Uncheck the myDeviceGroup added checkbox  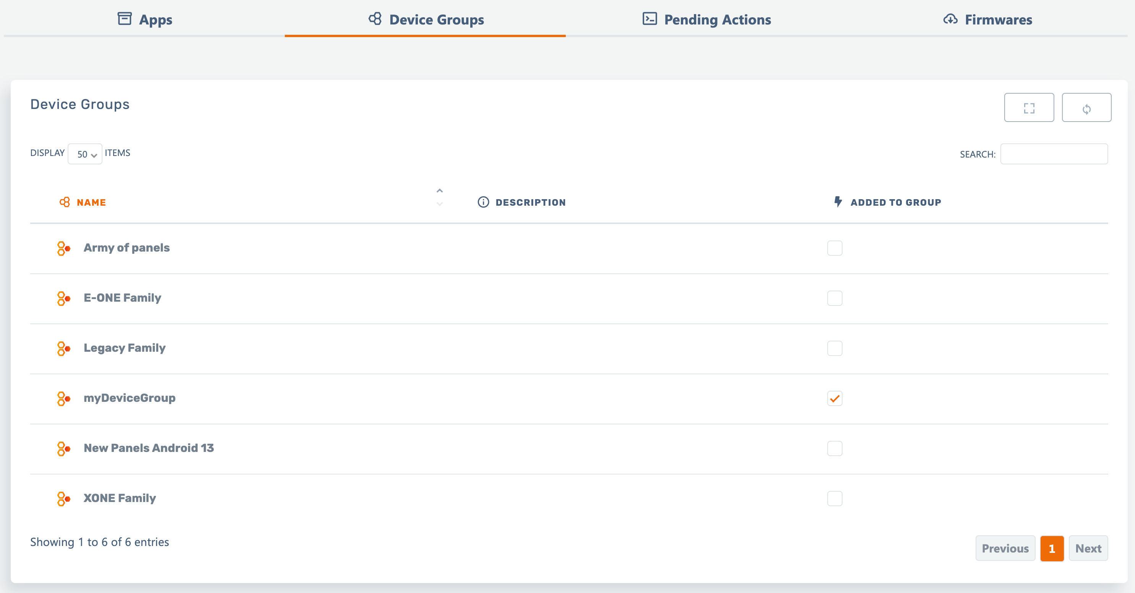pos(835,398)
